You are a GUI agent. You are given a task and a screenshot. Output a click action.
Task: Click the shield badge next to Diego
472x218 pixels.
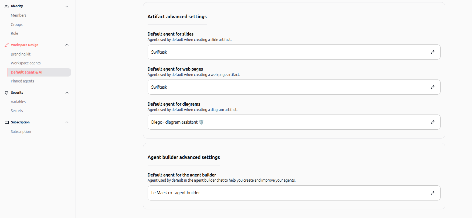coord(201,122)
